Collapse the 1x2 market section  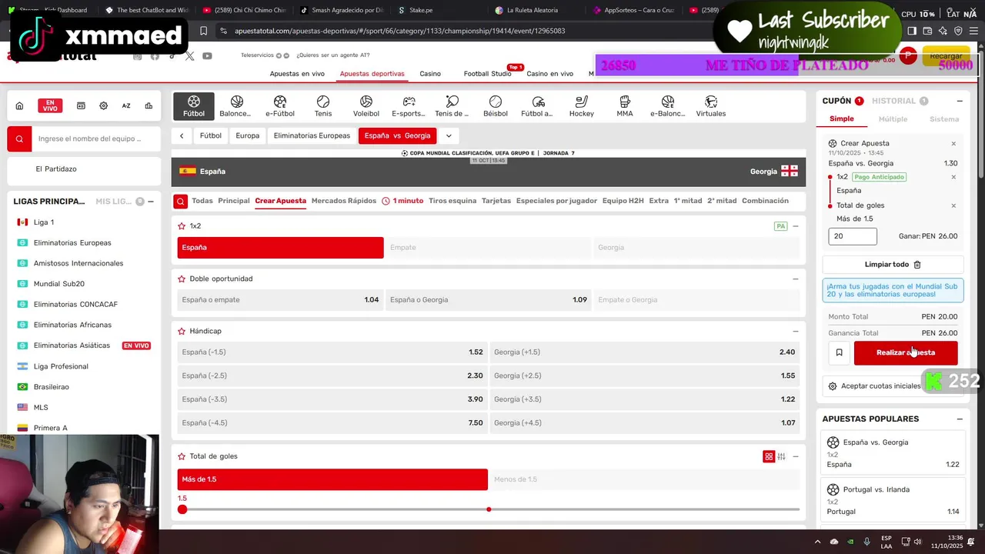point(796,226)
